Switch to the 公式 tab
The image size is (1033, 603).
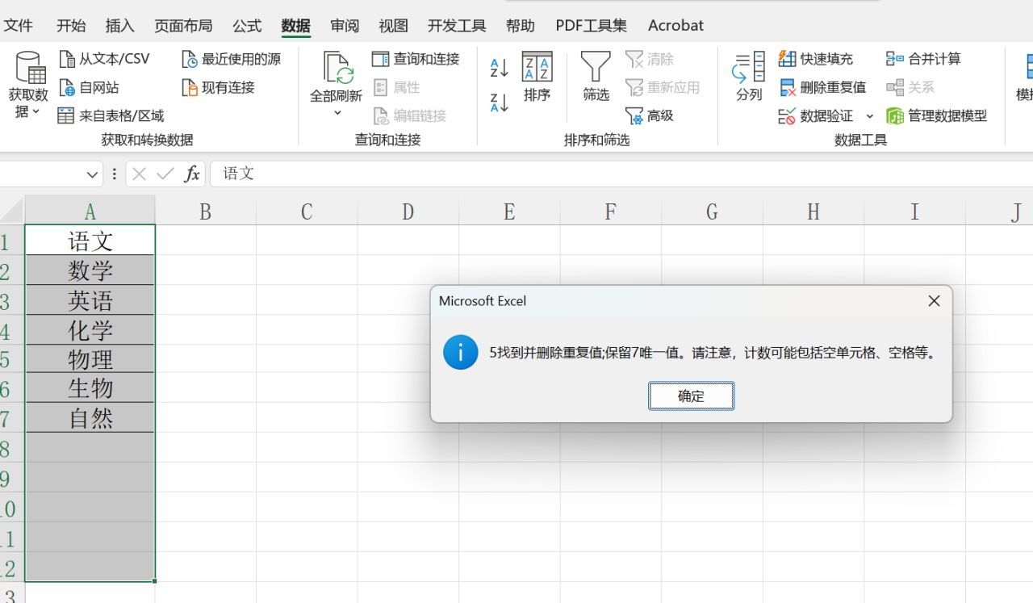(247, 26)
